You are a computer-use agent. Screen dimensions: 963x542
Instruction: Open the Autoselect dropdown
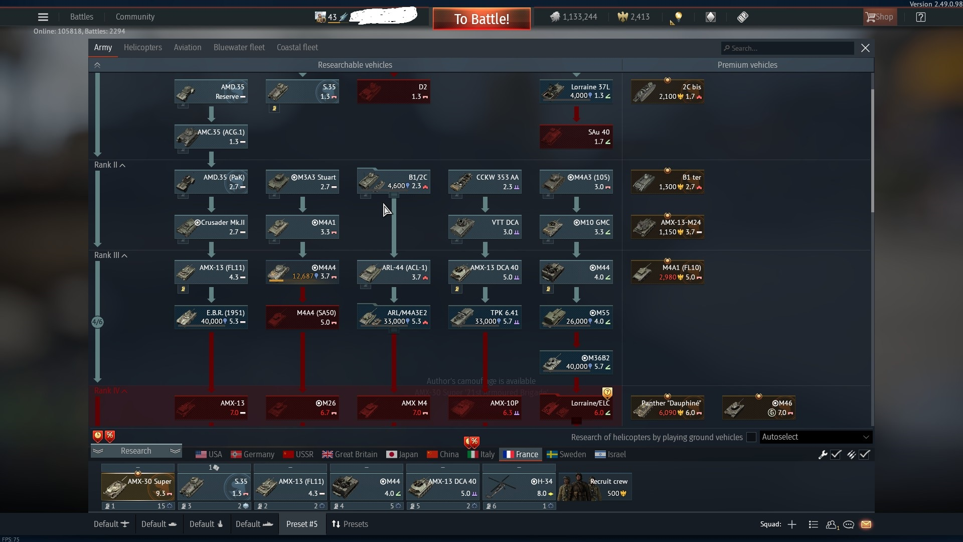click(816, 437)
